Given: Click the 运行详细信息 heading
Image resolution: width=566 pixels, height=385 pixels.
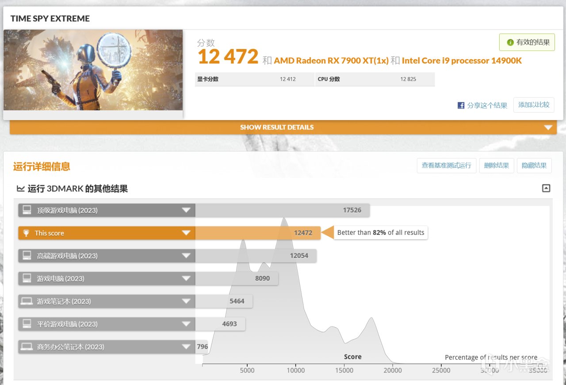Looking at the screenshot, I should (42, 166).
